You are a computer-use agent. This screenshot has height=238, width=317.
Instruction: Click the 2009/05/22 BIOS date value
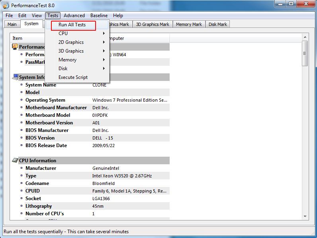pyautogui.click(x=103, y=146)
